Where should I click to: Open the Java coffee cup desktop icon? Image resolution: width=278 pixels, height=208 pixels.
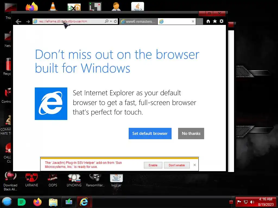tap(138, 6)
